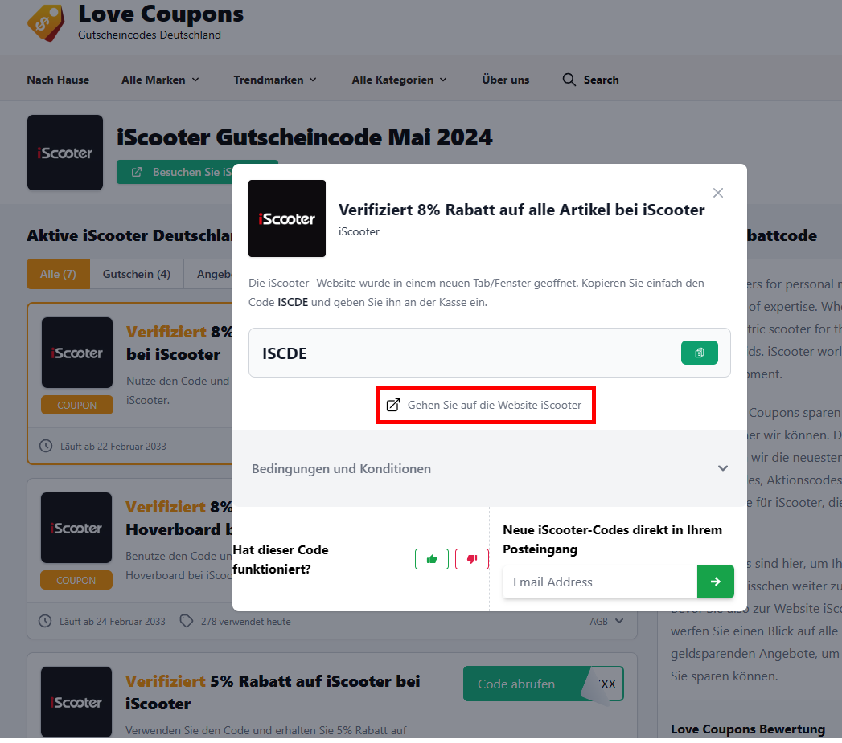
Task: Open Über uns page
Action: coord(505,80)
